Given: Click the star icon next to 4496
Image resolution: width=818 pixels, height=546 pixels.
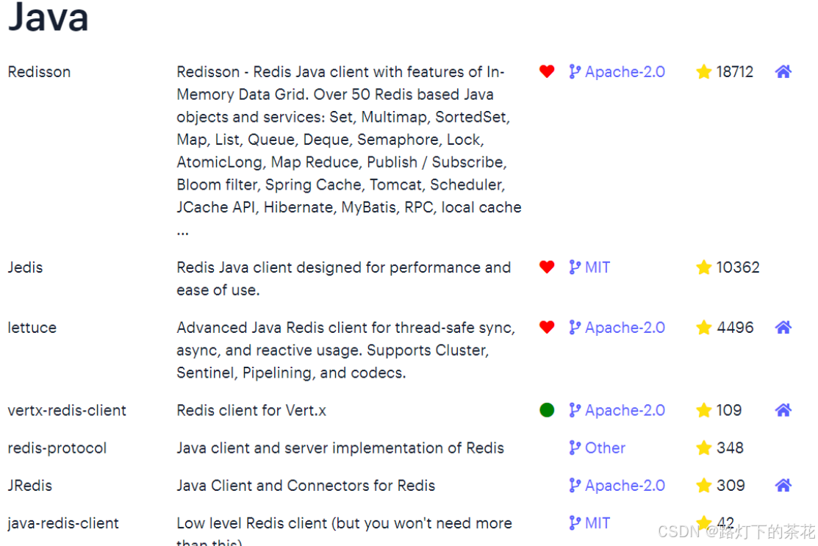Looking at the screenshot, I should click(704, 327).
